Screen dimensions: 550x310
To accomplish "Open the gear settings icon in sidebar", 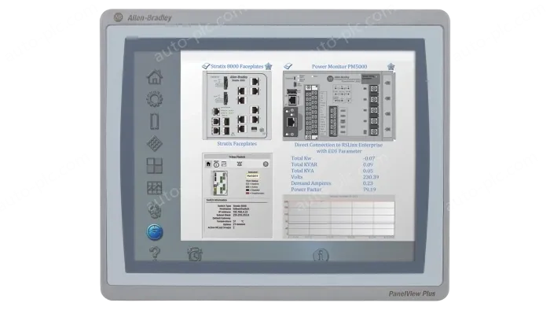I will (154, 99).
